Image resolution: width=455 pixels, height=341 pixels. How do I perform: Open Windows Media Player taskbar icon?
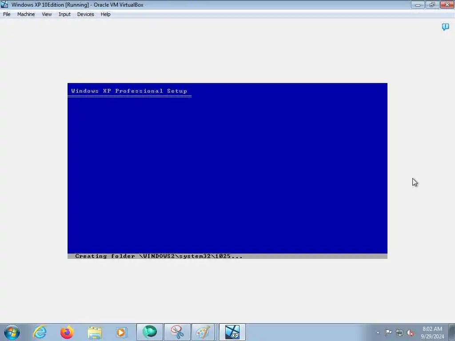point(122,332)
